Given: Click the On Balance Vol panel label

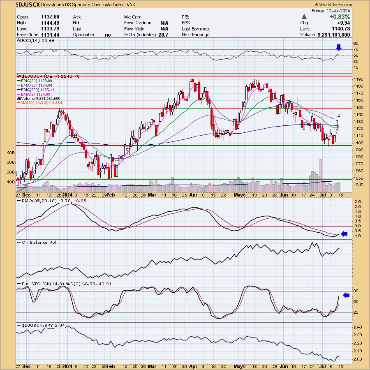Looking at the screenshot, I should tap(39, 242).
